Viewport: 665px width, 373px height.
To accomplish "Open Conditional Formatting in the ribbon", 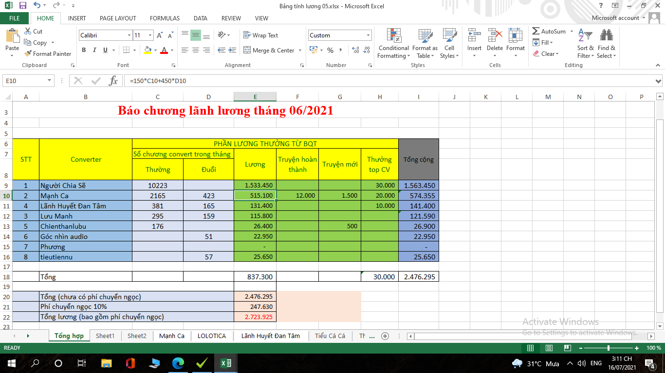I will [393, 44].
